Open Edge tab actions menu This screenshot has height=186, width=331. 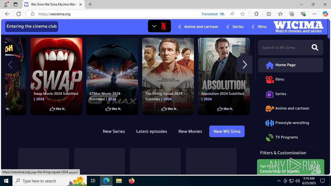pyautogui.click(x=16, y=4)
